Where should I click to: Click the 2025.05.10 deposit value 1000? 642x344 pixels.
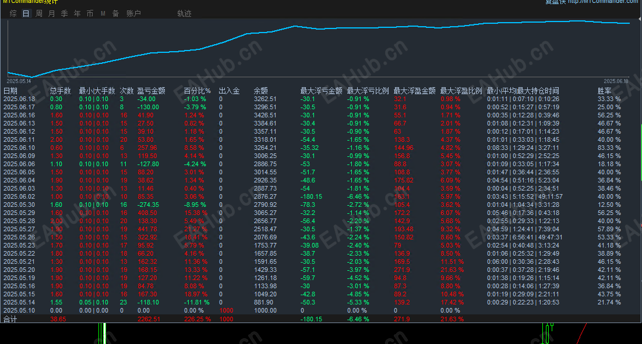tap(227, 310)
